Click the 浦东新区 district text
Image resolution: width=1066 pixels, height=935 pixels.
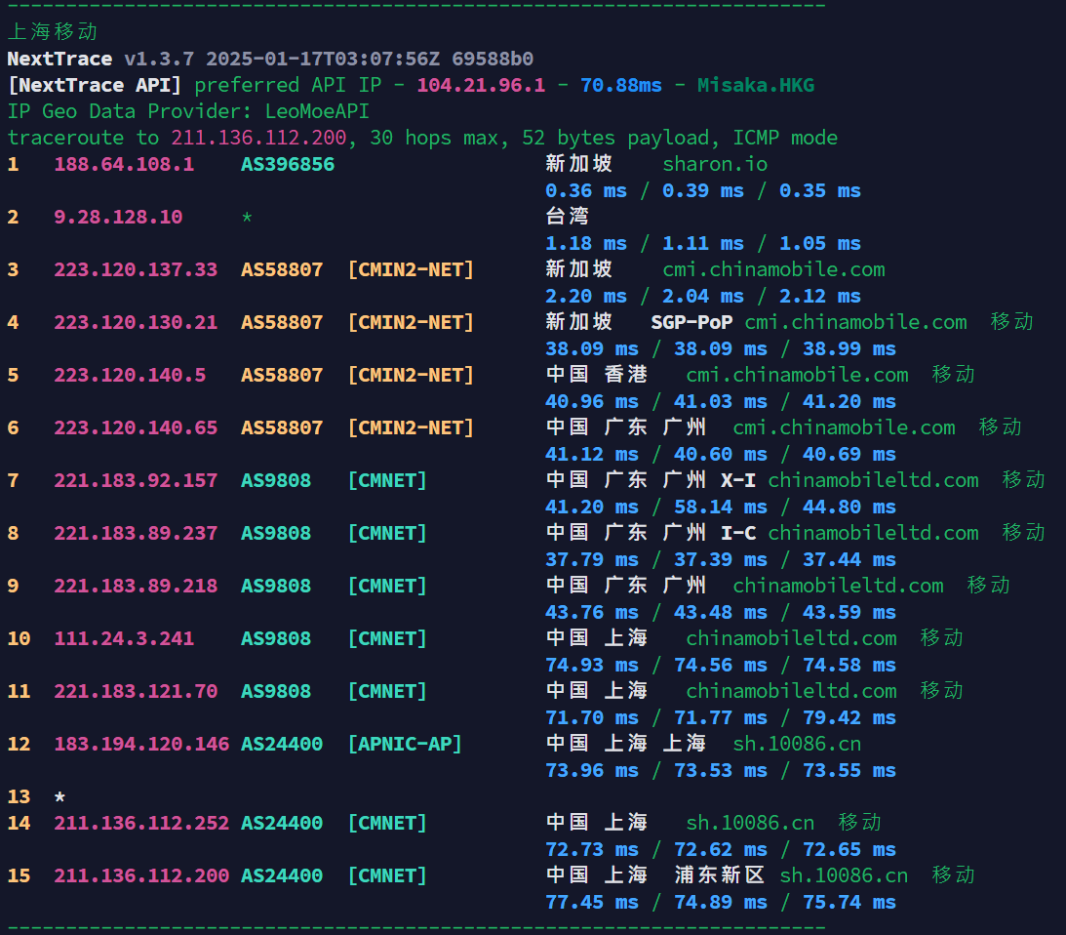720,875
